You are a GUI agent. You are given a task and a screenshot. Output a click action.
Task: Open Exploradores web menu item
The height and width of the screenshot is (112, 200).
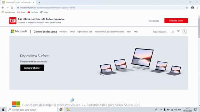coord(85,32)
